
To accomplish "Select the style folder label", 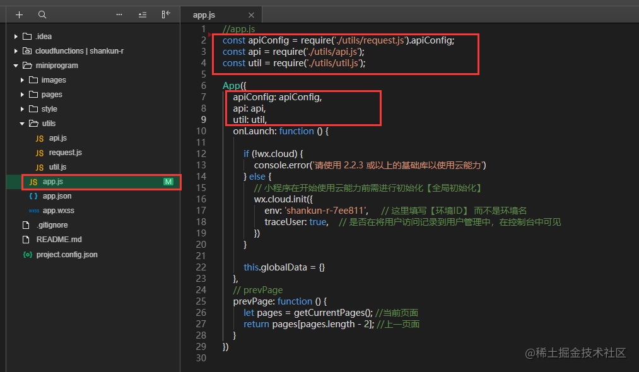I will point(49,109).
